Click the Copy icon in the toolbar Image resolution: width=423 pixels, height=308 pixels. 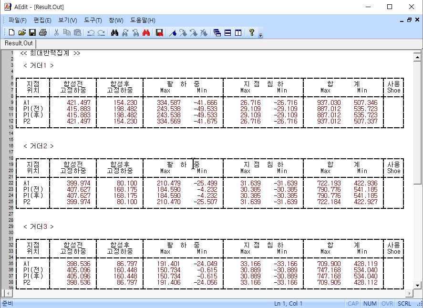pos(67,32)
